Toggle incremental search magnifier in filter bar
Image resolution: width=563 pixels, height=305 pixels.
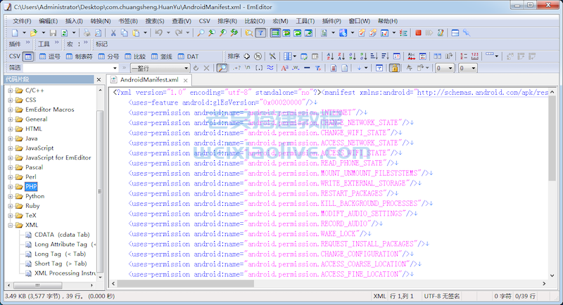coord(222,68)
